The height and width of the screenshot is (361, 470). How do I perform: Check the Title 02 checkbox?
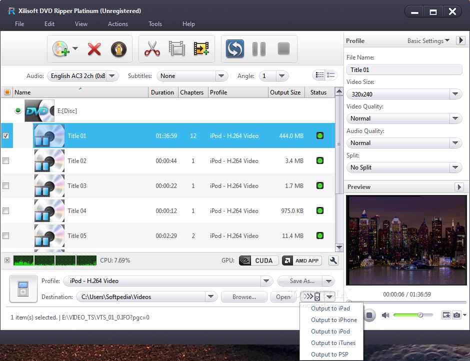coord(5,160)
